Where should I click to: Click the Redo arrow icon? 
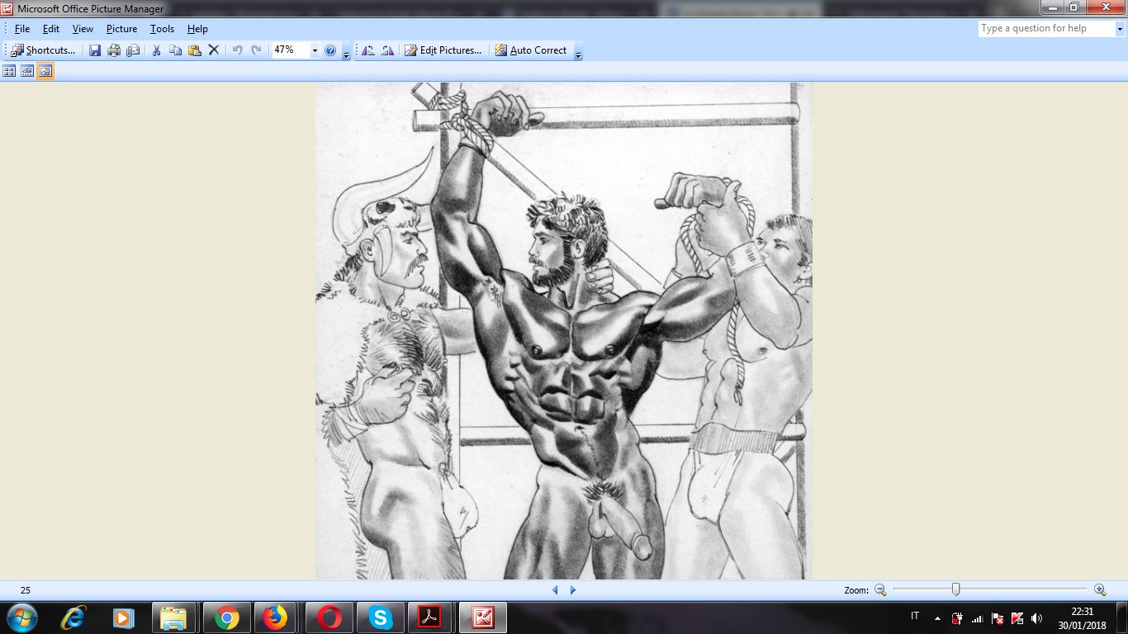point(256,50)
